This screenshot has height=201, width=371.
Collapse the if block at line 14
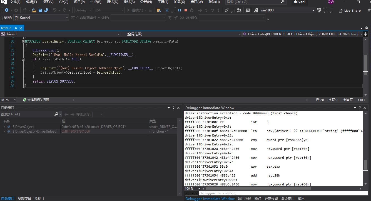click(23, 59)
